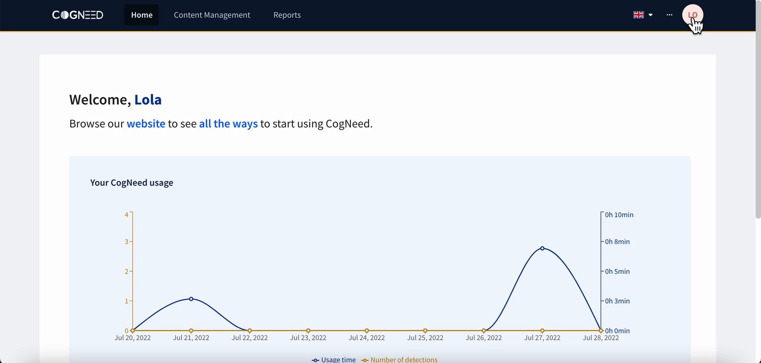Click the UK flag language icon
Screen dimensions: 761x363
[x=638, y=15]
